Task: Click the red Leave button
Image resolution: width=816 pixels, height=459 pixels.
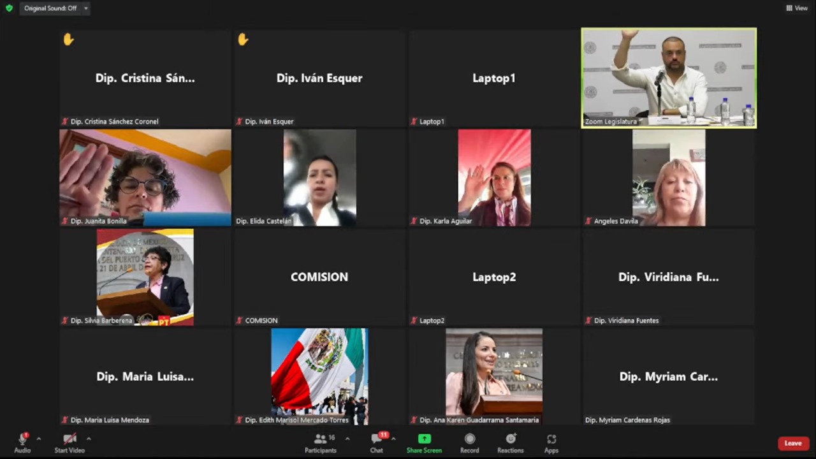Action: point(793,443)
